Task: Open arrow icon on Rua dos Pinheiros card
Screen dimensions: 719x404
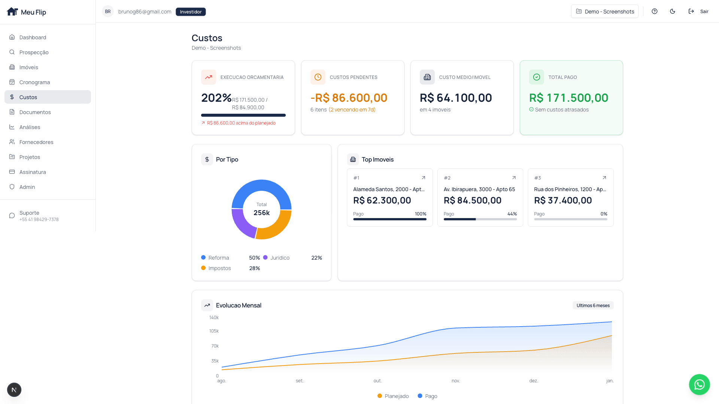Action: (x=604, y=178)
